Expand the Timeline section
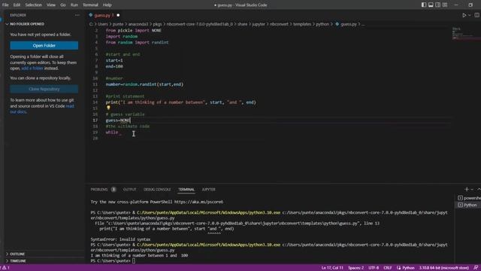This screenshot has width=481, height=271. pos(18,261)
